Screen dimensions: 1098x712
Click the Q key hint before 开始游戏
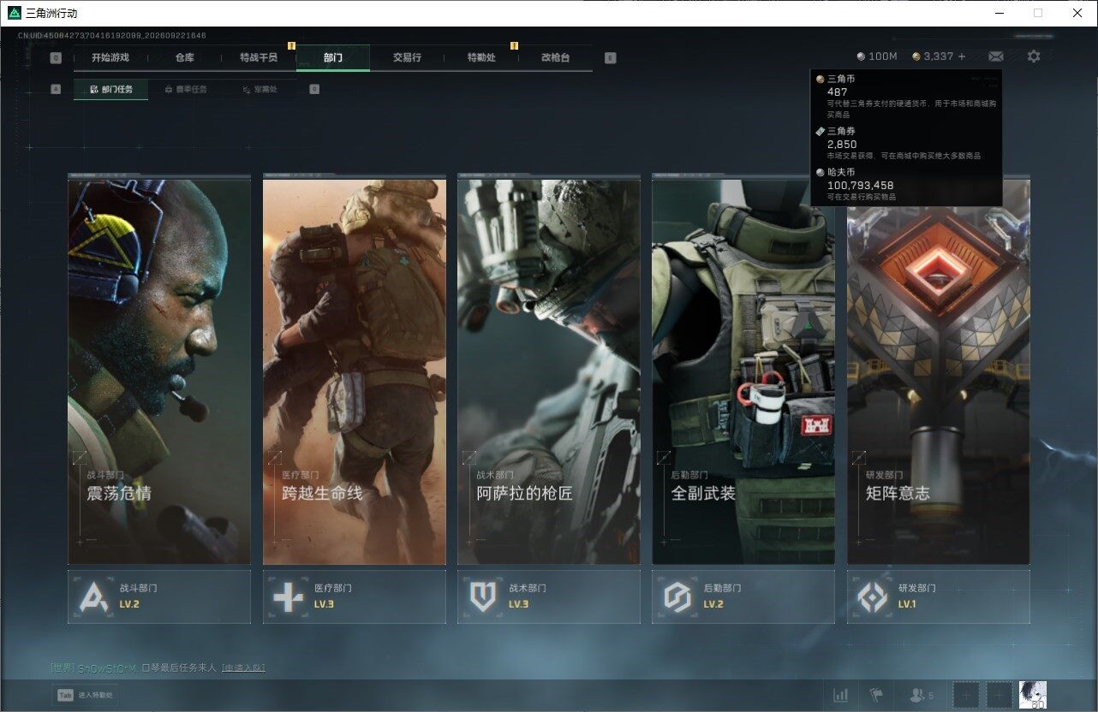(x=56, y=58)
